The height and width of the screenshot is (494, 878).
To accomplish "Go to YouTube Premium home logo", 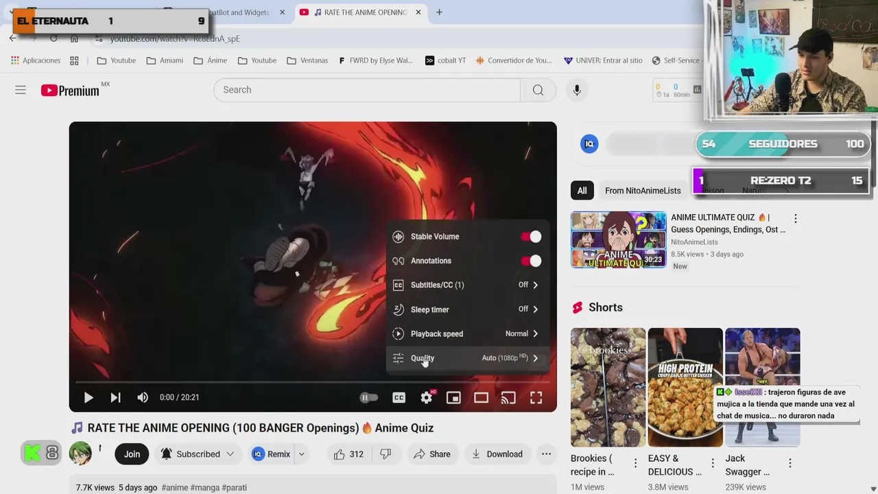I will click(x=70, y=90).
